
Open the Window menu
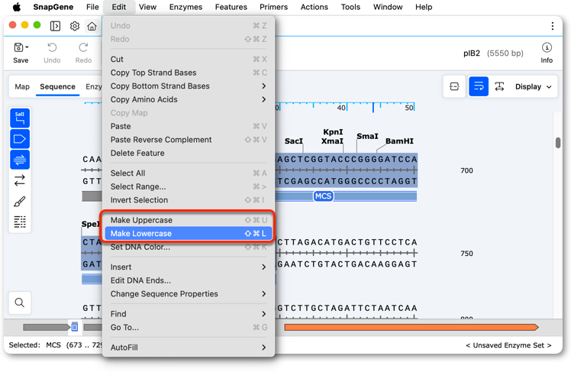(388, 7)
